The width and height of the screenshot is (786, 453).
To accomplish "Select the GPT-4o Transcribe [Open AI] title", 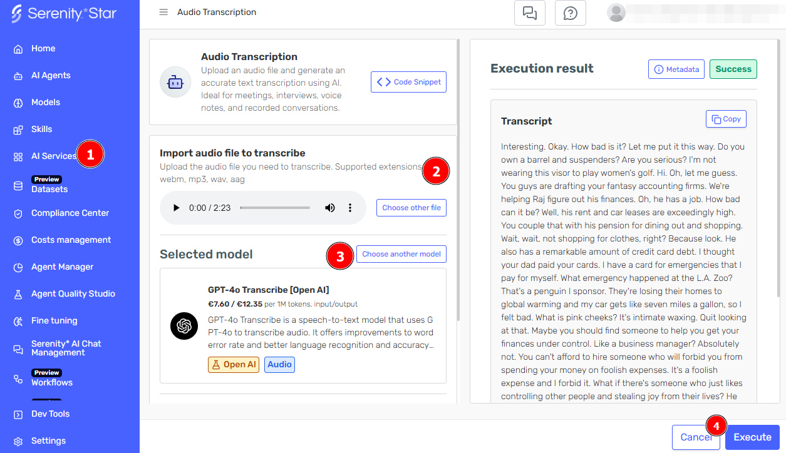I will (x=269, y=290).
